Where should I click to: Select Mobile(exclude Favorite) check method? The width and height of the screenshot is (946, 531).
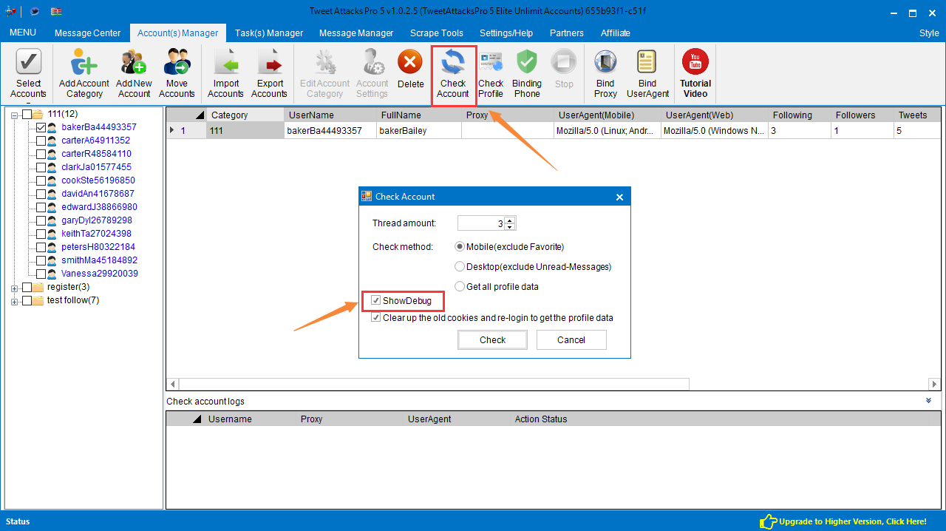(x=460, y=246)
